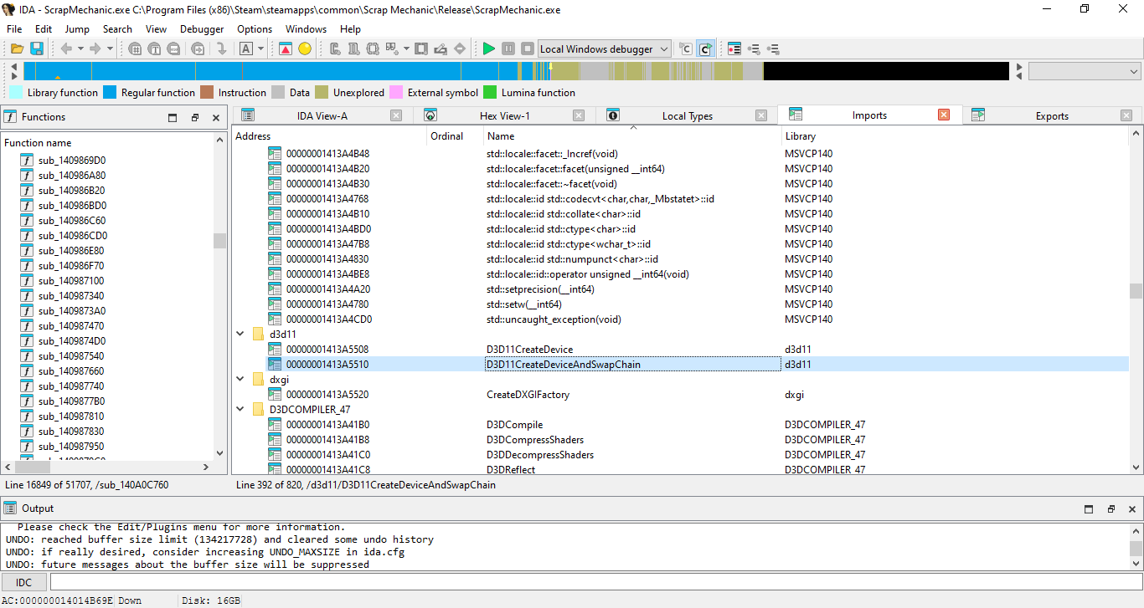Click the Output panel icon
Image resolution: width=1144 pixels, height=608 pixels.
(x=11, y=508)
